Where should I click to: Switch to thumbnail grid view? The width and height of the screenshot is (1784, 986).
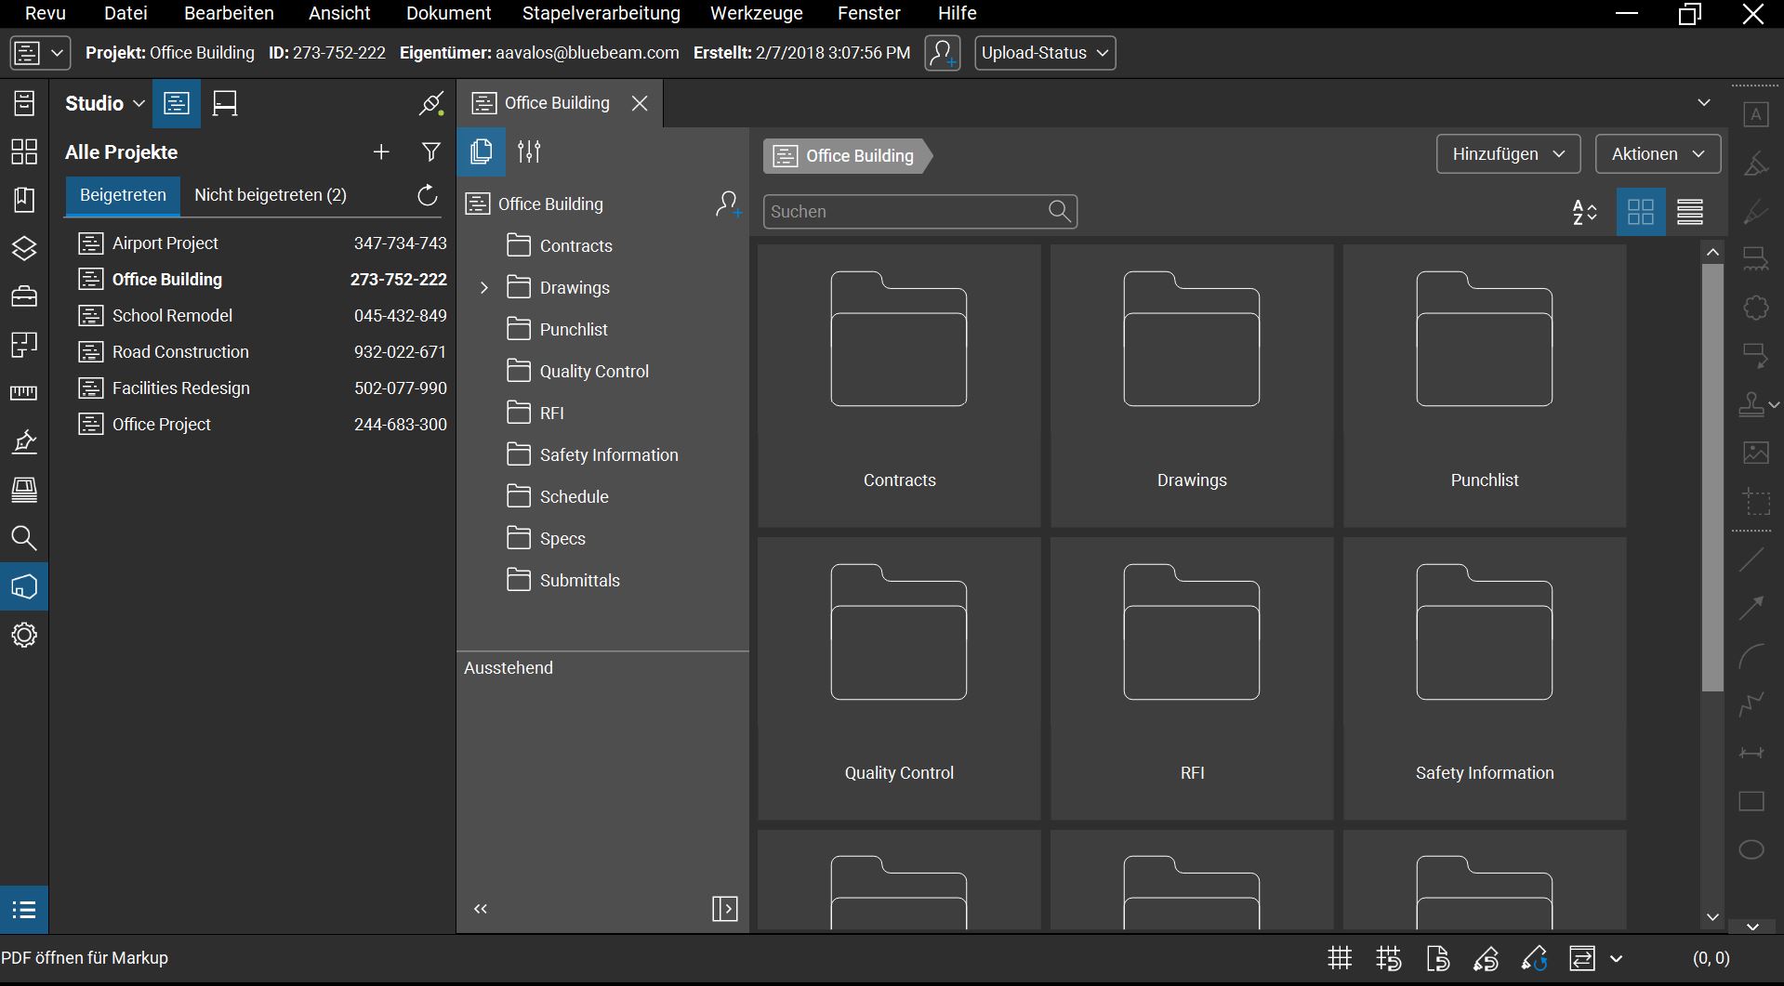pos(1641,212)
